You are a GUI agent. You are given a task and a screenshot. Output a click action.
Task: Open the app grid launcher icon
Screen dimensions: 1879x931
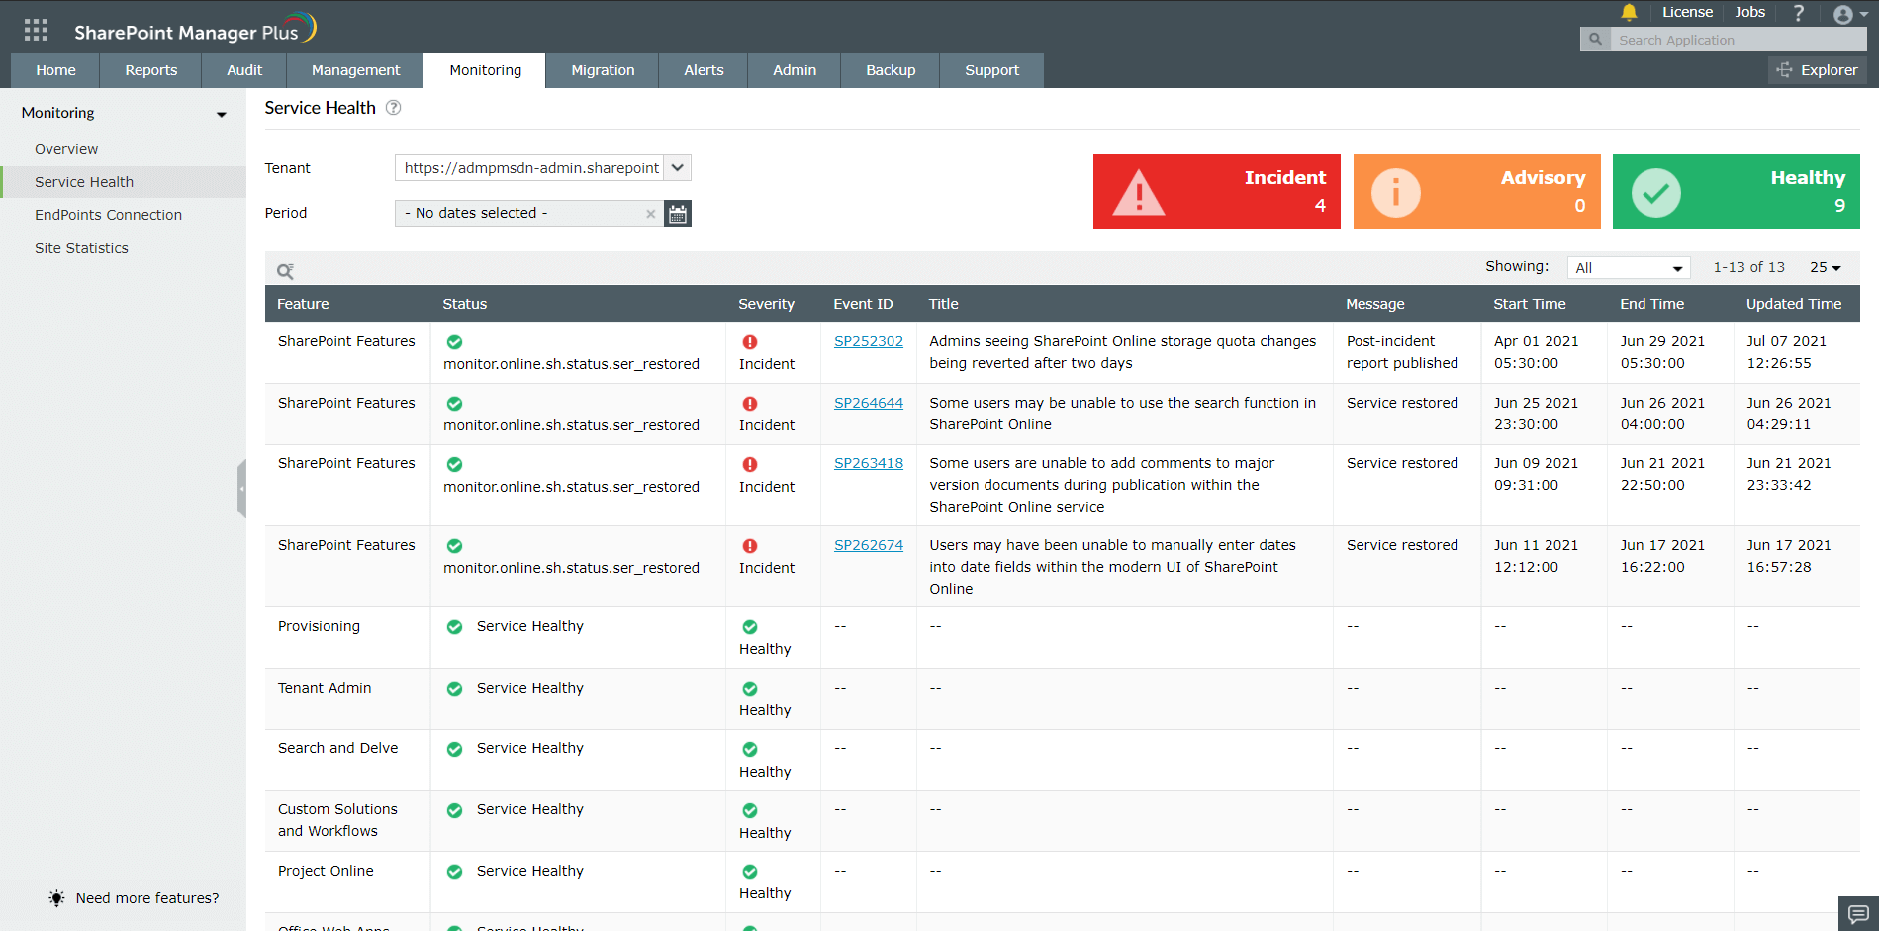tap(36, 30)
